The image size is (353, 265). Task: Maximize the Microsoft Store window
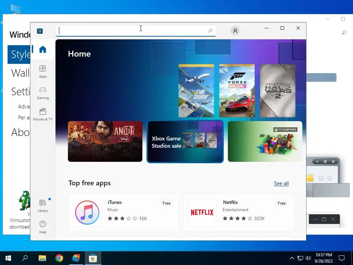click(282, 28)
